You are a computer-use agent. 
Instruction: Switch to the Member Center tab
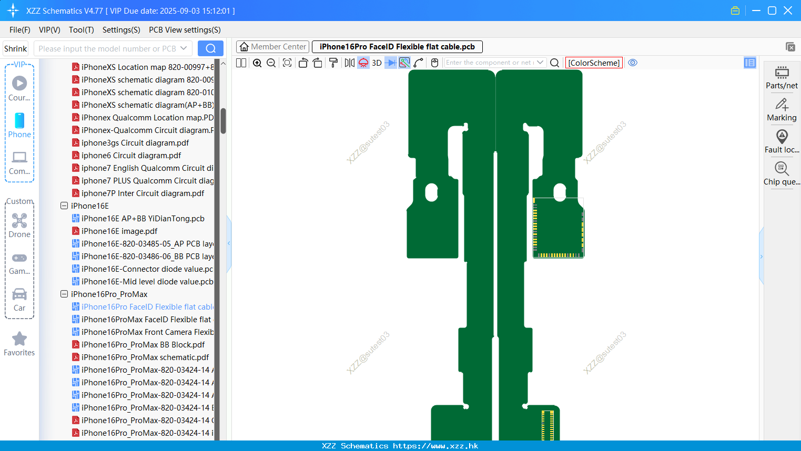click(272, 47)
